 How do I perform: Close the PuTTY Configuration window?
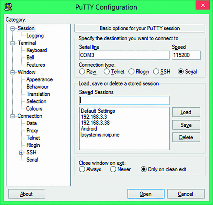tap(203, 5)
